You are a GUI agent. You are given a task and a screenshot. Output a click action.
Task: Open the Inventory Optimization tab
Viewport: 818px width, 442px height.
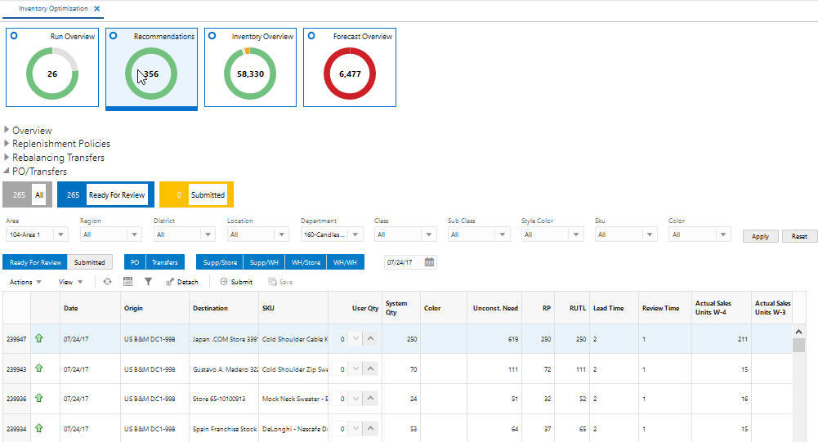click(53, 9)
